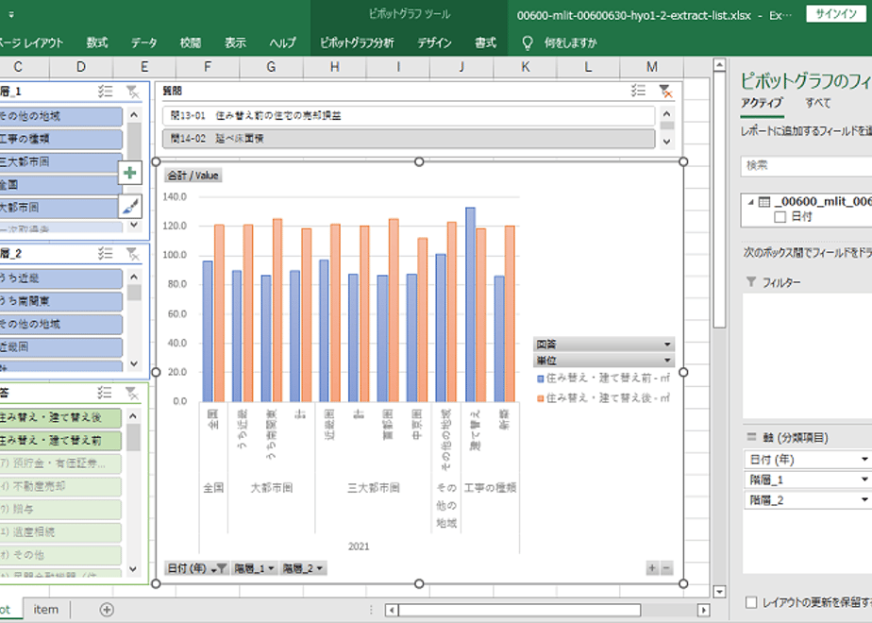Click in the field search box
The image size is (872, 623).
coord(806,166)
